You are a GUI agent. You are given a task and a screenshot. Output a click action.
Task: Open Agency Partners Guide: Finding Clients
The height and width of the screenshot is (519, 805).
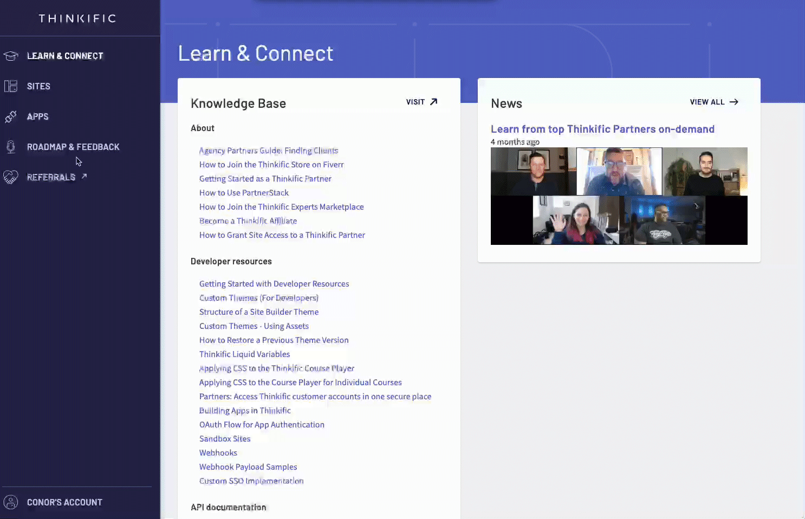(269, 151)
